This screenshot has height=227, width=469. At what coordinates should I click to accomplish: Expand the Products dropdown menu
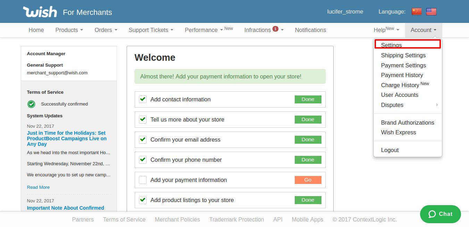click(x=69, y=30)
